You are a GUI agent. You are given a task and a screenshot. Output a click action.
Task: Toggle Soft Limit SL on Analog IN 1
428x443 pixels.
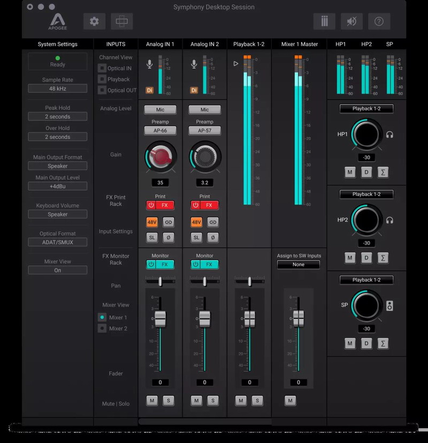152,237
